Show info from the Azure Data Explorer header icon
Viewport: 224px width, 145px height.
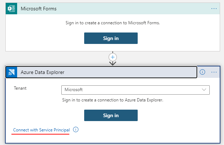[x=202, y=72]
